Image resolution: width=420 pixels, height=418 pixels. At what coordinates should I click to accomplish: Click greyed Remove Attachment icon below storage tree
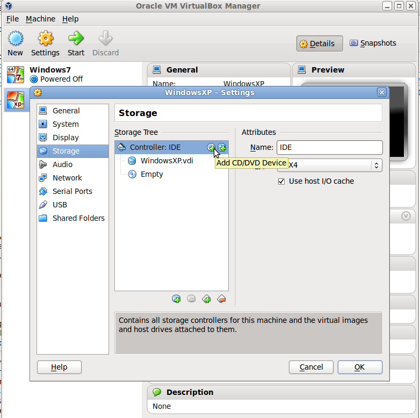pos(191,299)
